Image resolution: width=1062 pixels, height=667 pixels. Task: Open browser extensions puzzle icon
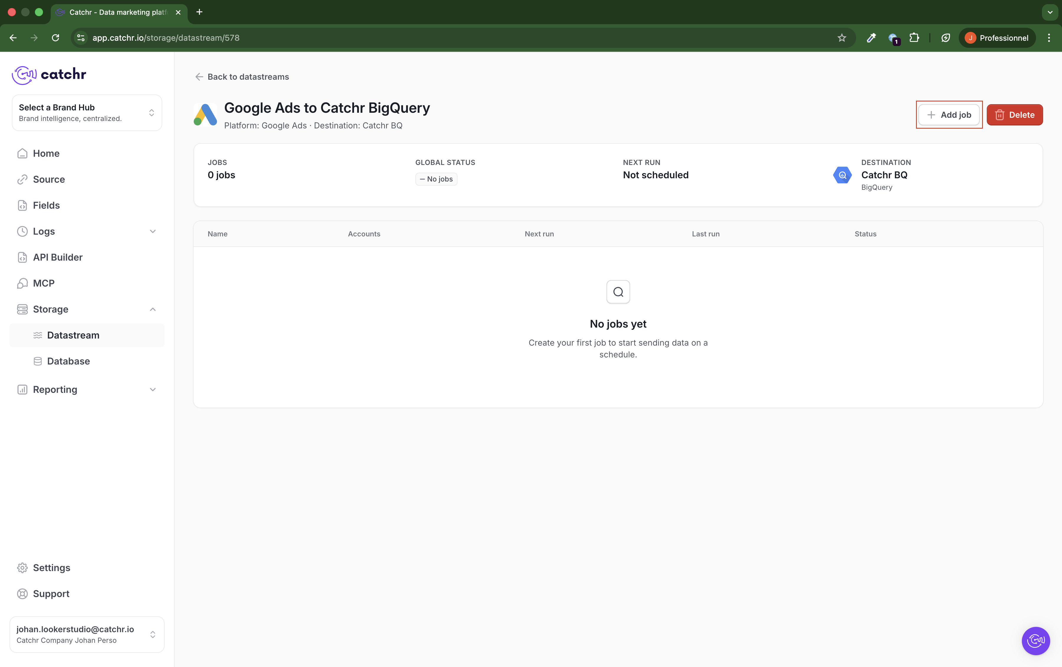(914, 38)
